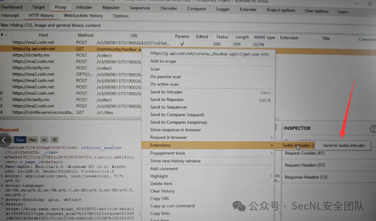This screenshot has width=376, height=221.
Task: Click the back arrow overlay button
Action: pyautogui.click(x=4, y=140)
